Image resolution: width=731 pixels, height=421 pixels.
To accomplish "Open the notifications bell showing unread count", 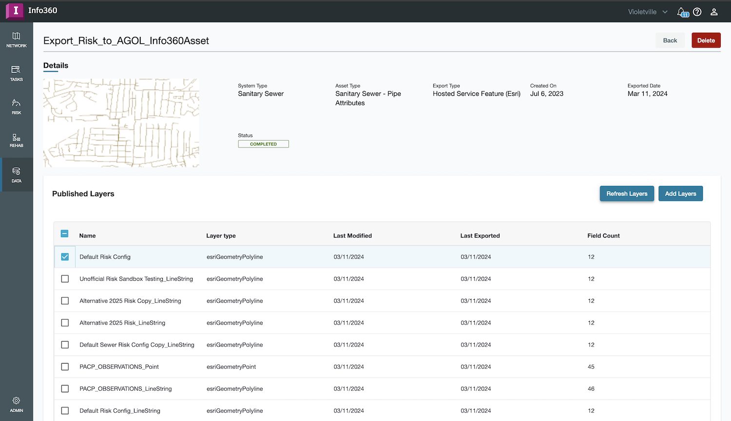I will point(681,12).
